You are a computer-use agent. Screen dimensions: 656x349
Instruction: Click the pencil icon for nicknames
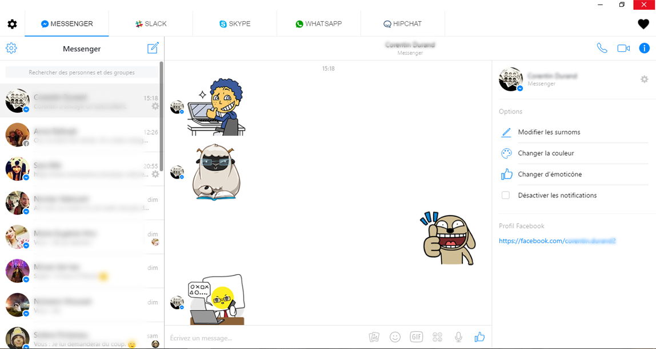click(x=506, y=132)
